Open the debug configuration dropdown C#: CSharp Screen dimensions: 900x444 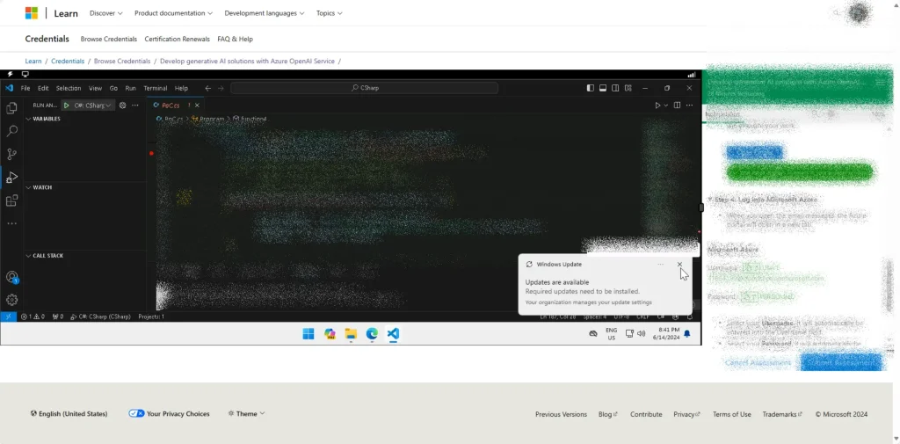[x=92, y=106]
